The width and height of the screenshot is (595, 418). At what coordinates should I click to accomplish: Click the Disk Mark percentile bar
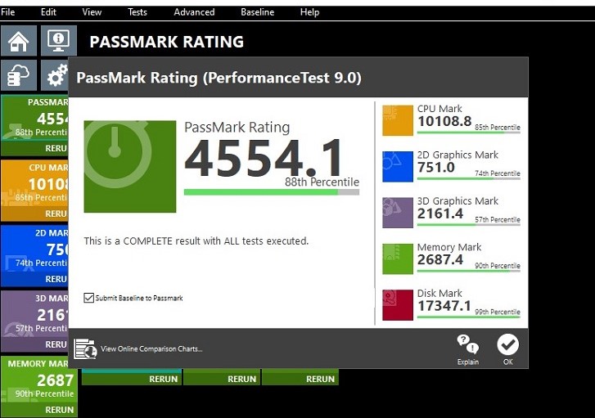pos(469,317)
